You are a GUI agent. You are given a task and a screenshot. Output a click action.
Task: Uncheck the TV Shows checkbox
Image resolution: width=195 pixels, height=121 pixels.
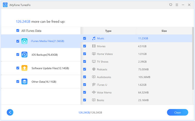tap(84, 61)
